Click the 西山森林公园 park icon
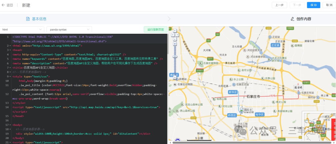 [x=177, y=111]
